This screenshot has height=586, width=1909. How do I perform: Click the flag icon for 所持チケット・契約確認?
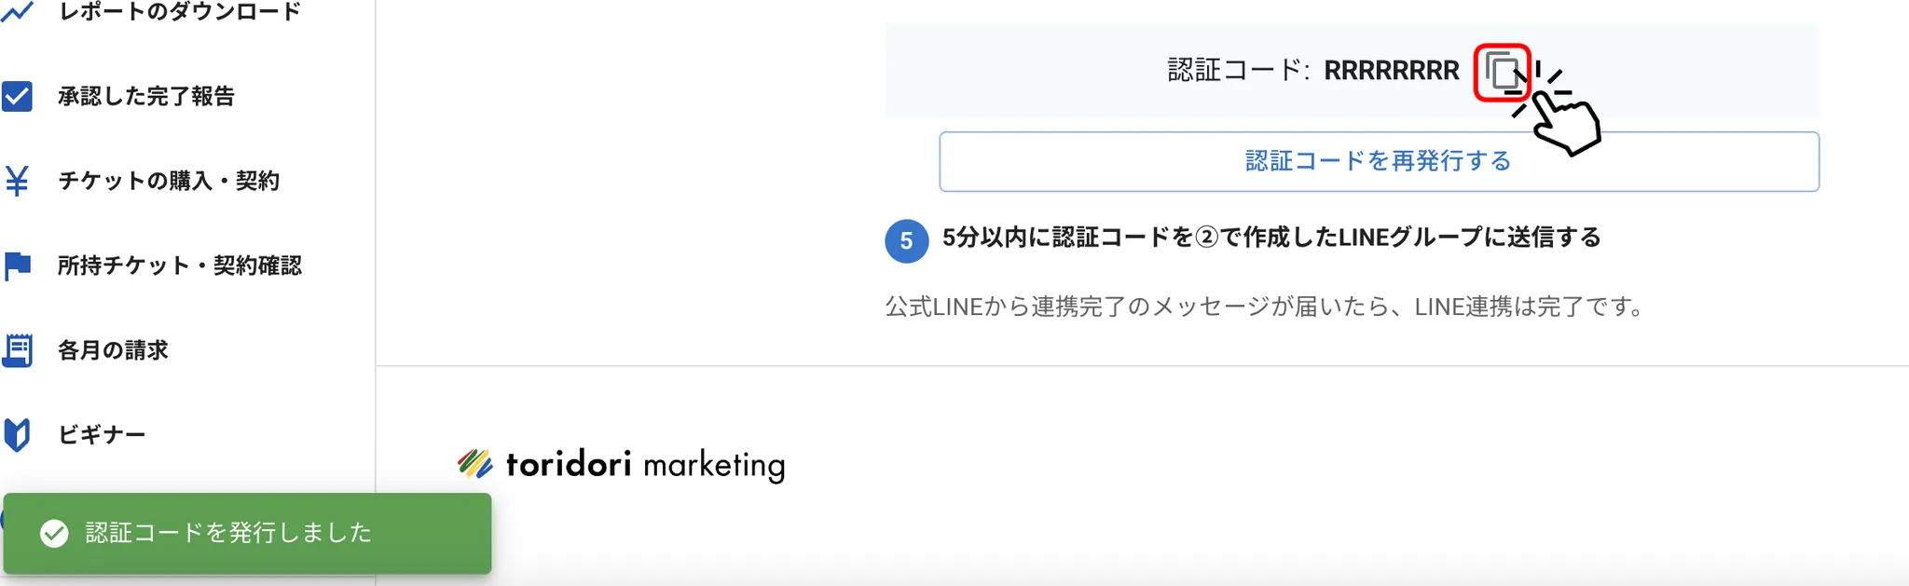18,266
